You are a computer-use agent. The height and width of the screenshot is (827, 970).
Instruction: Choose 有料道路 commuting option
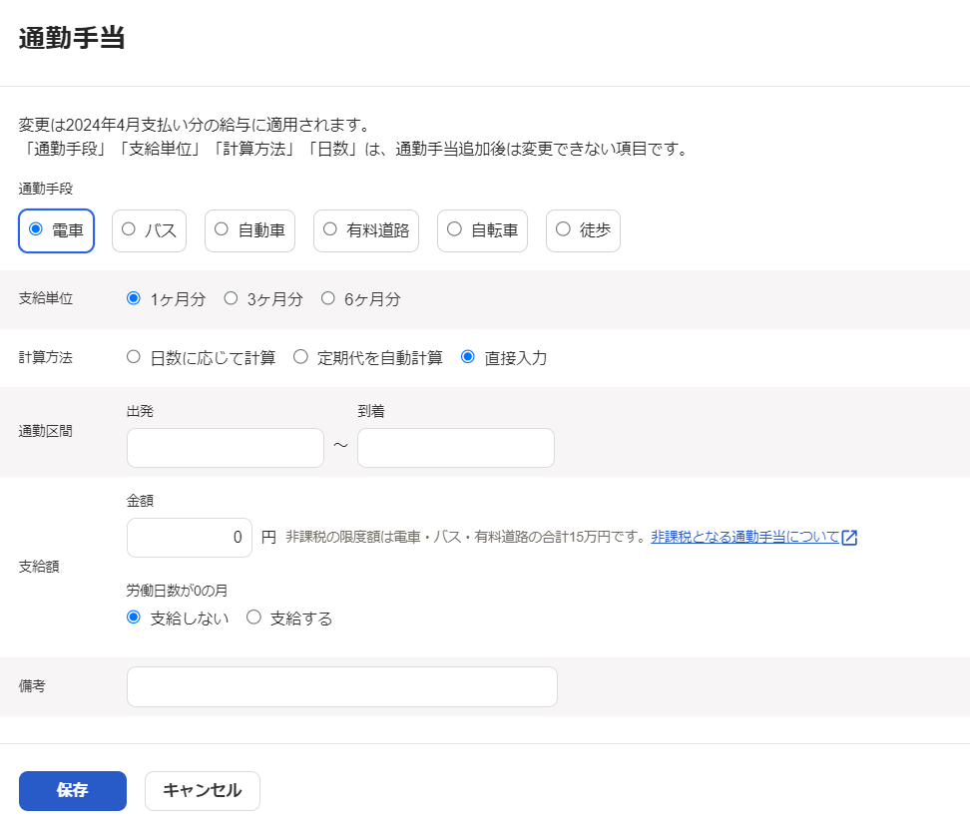[366, 230]
